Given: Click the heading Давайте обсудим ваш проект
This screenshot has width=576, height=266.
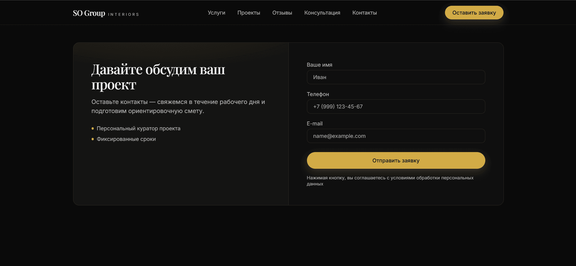Looking at the screenshot, I should pyautogui.click(x=158, y=77).
